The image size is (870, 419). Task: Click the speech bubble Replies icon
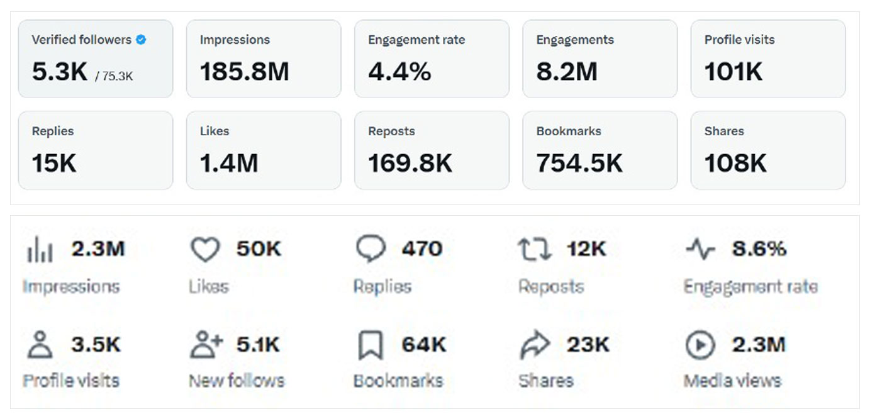point(371,249)
